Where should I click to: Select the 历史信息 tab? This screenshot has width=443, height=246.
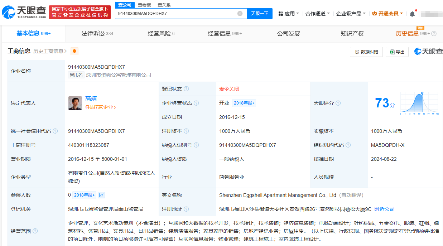pos(413,34)
